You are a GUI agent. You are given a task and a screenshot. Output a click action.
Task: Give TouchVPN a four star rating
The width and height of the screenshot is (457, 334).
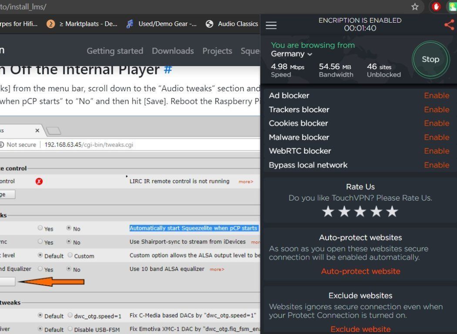[x=376, y=211]
